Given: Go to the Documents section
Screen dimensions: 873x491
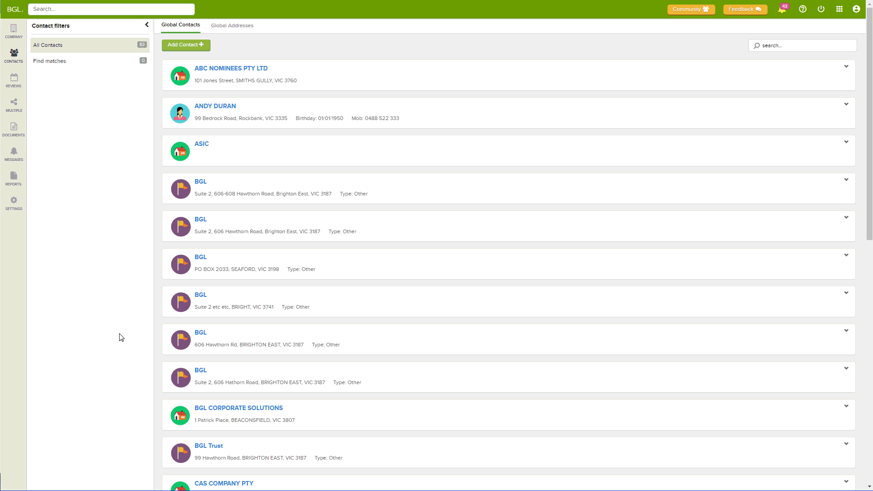Looking at the screenshot, I should tap(14, 129).
